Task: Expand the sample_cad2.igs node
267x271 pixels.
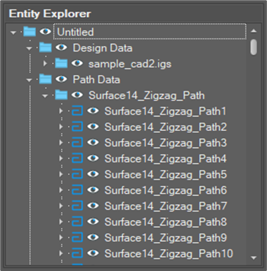Action: click(45, 63)
